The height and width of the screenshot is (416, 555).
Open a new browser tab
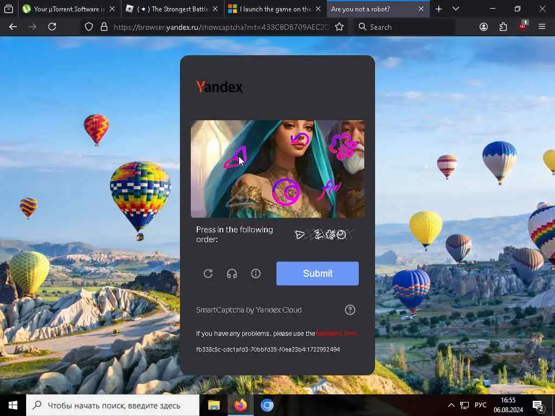pos(438,9)
